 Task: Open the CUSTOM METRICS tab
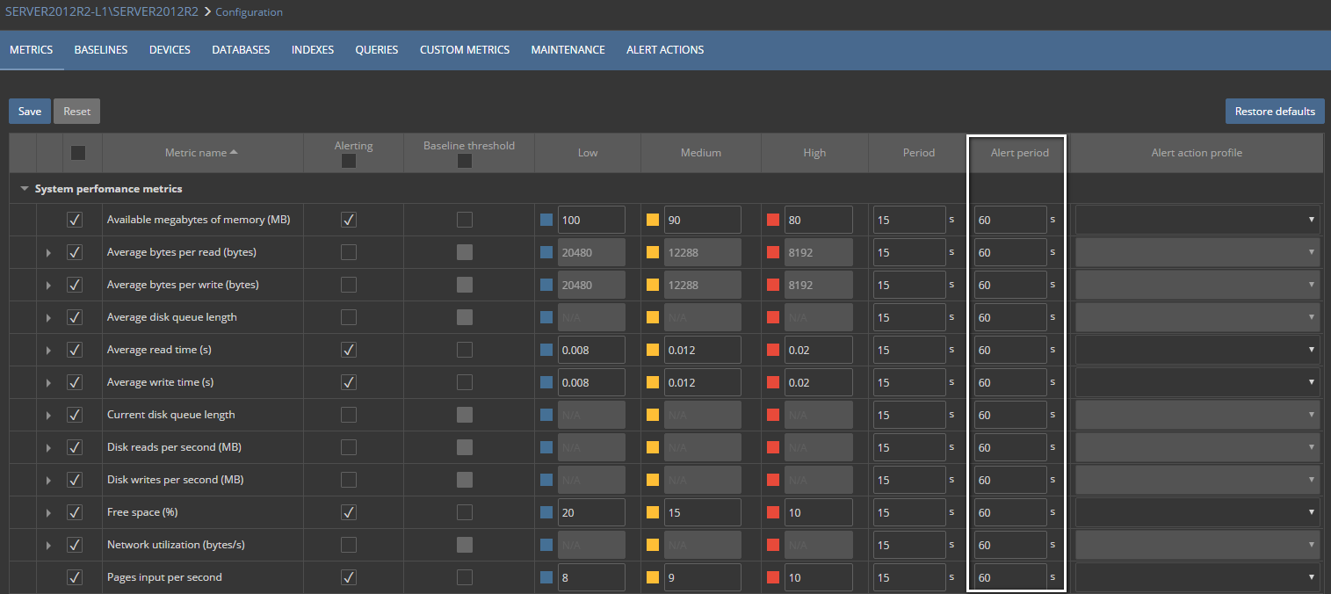click(465, 50)
